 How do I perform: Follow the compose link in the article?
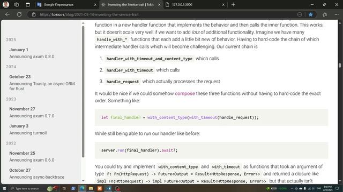tap(185, 93)
